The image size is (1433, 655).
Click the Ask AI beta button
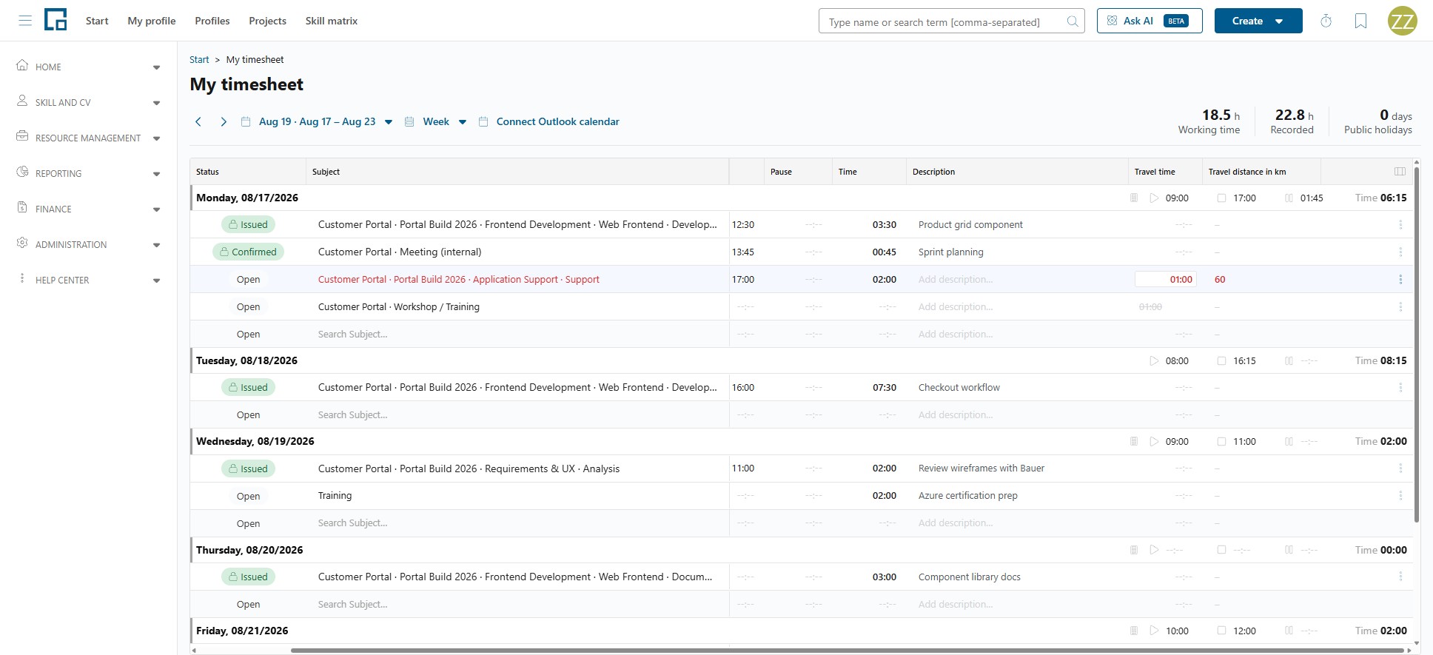coord(1150,21)
